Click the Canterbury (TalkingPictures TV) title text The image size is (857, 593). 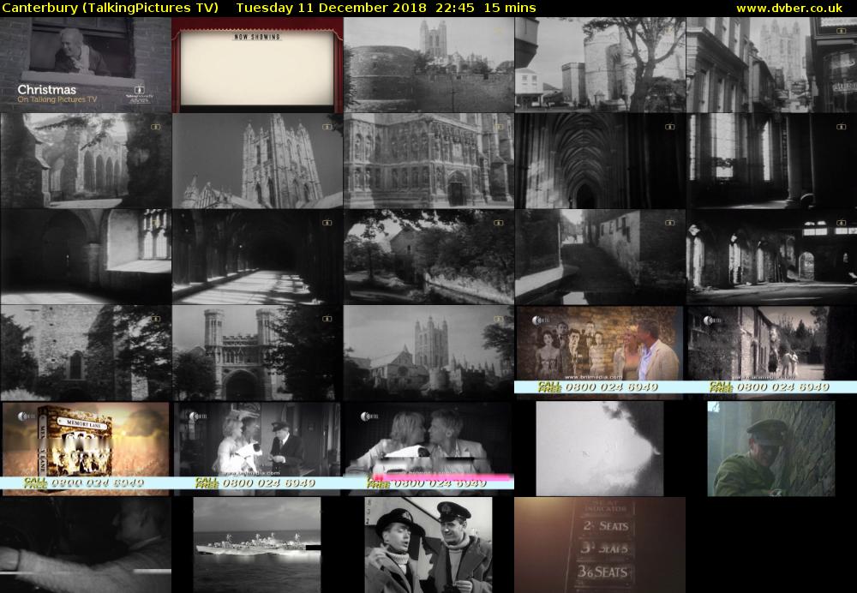coord(111,8)
